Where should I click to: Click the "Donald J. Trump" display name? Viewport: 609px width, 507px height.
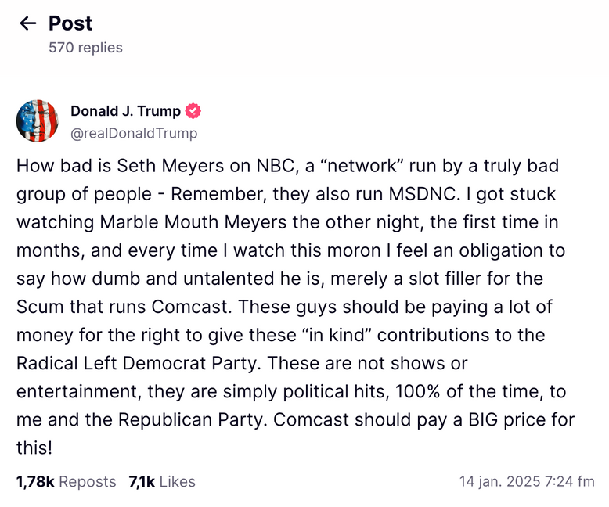[125, 111]
